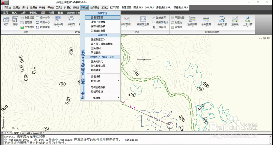
Task: Open the 图表模板 chart template tool
Action: pos(28,27)
